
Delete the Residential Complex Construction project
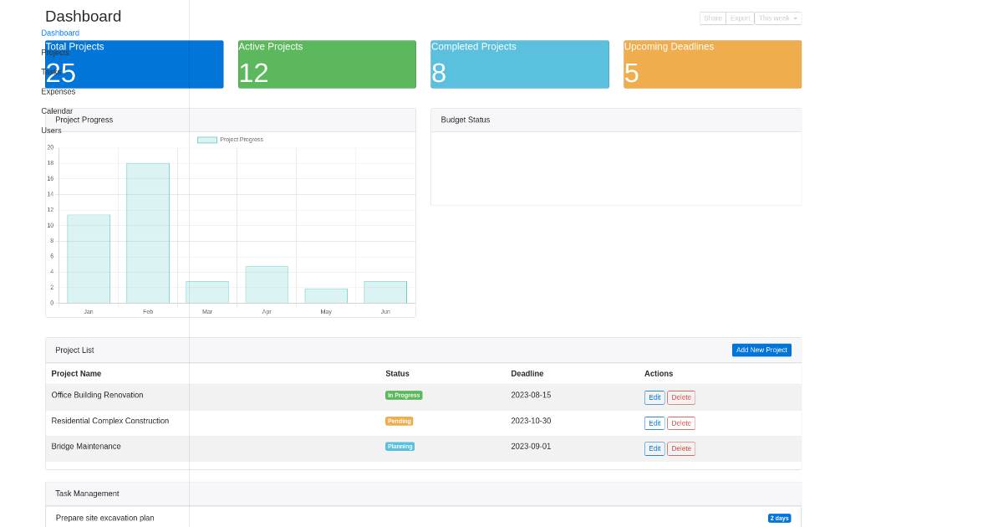click(680, 422)
